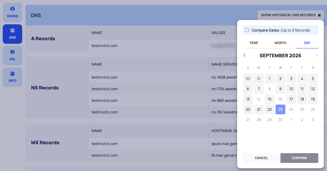Select September 1 in calendar
The image size is (327, 171).
click(270, 79)
